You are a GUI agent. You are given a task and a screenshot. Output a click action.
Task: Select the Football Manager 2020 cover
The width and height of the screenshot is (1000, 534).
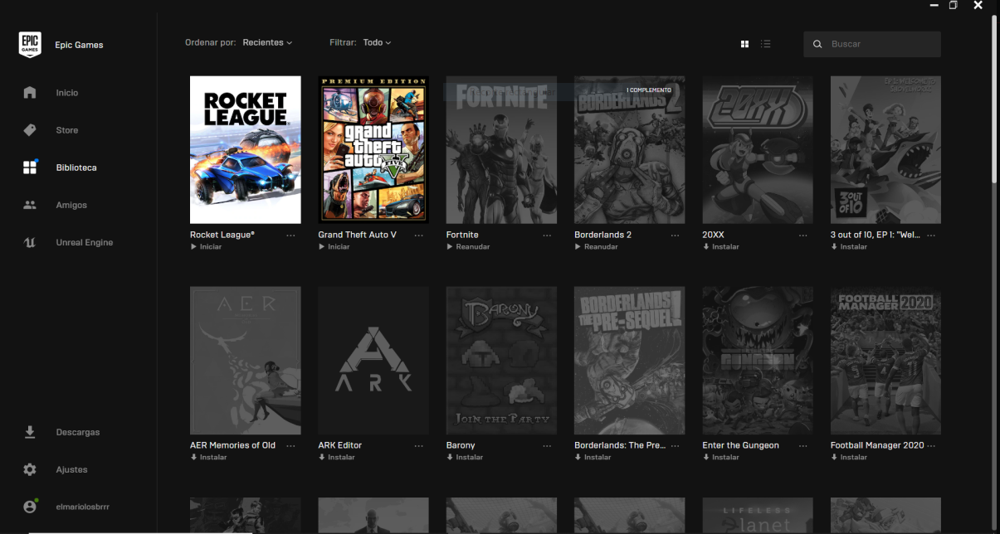[885, 361]
